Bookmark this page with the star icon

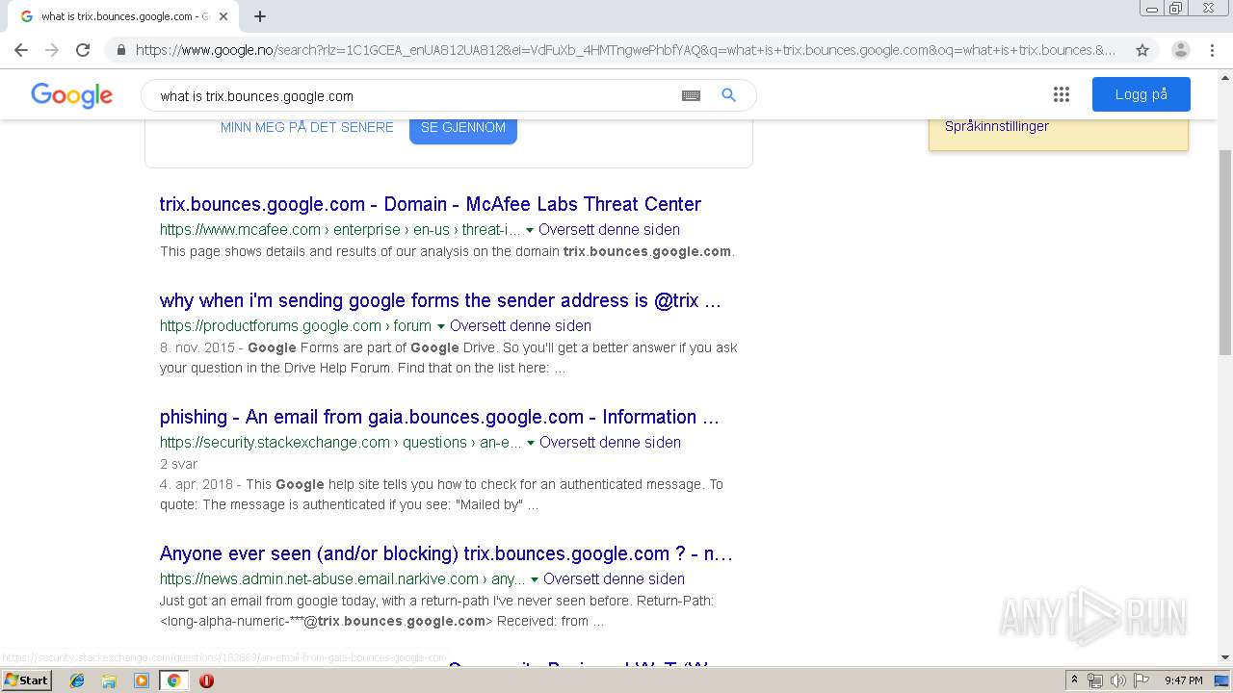tap(1142, 50)
